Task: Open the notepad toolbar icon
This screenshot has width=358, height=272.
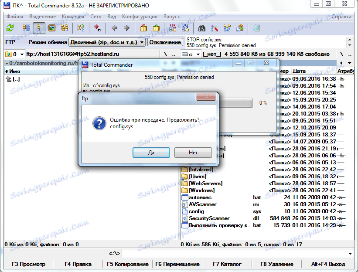Action: point(256,28)
